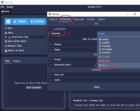Image resolution: width=140 pixels, height=111 pixels.
Task: Click the PixelOver logo button on Home panel
Action: (x=8, y=22)
